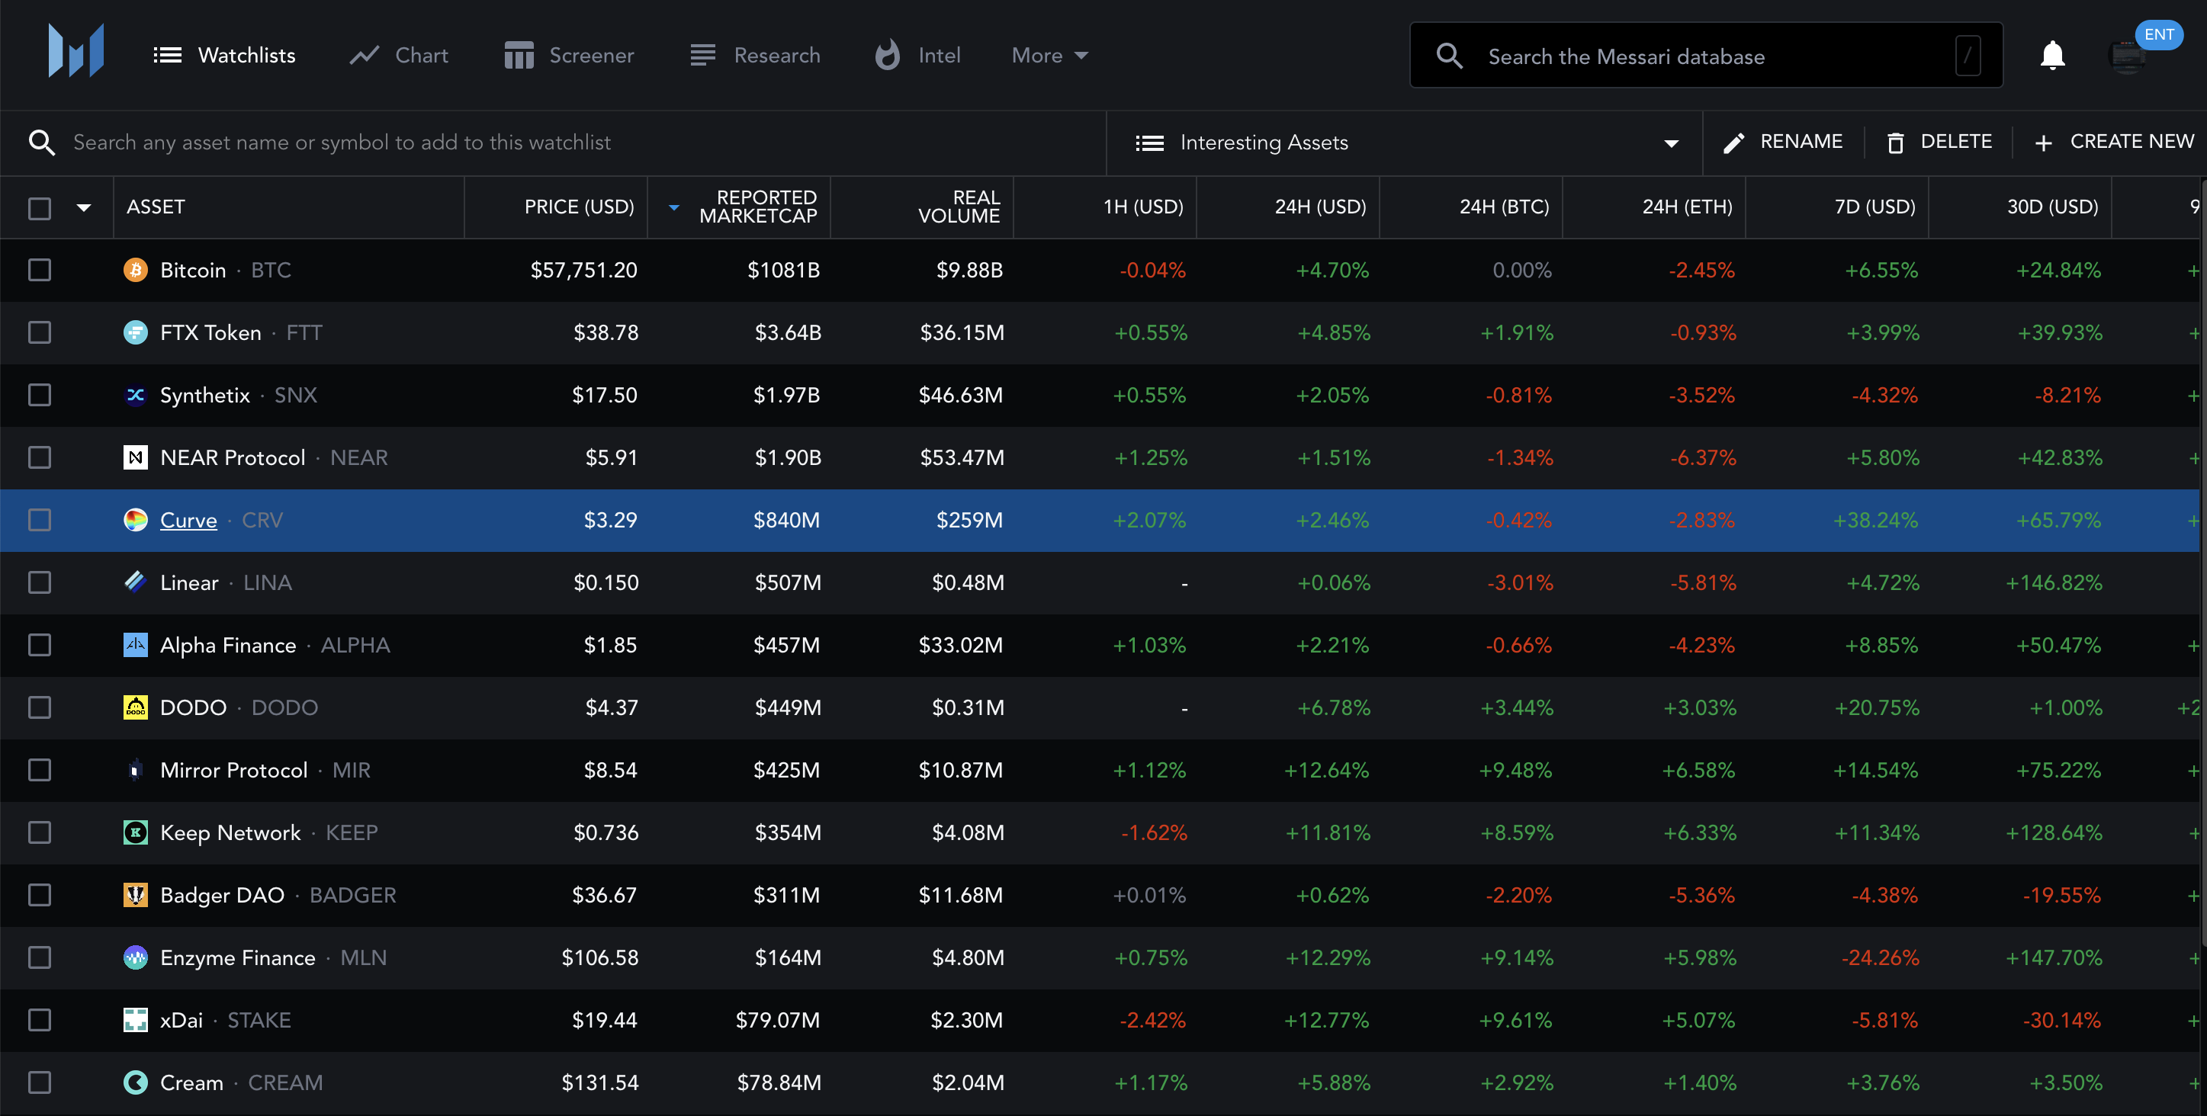The height and width of the screenshot is (1116, 2207).
Task: Sort by the REAL VOLUME column header
Action: pyautogui.click(x=959, y=207)
